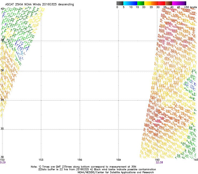The image size is (198, 174).
Task: Click the purple '0:29' pass time label
Action: coord(3,162)
